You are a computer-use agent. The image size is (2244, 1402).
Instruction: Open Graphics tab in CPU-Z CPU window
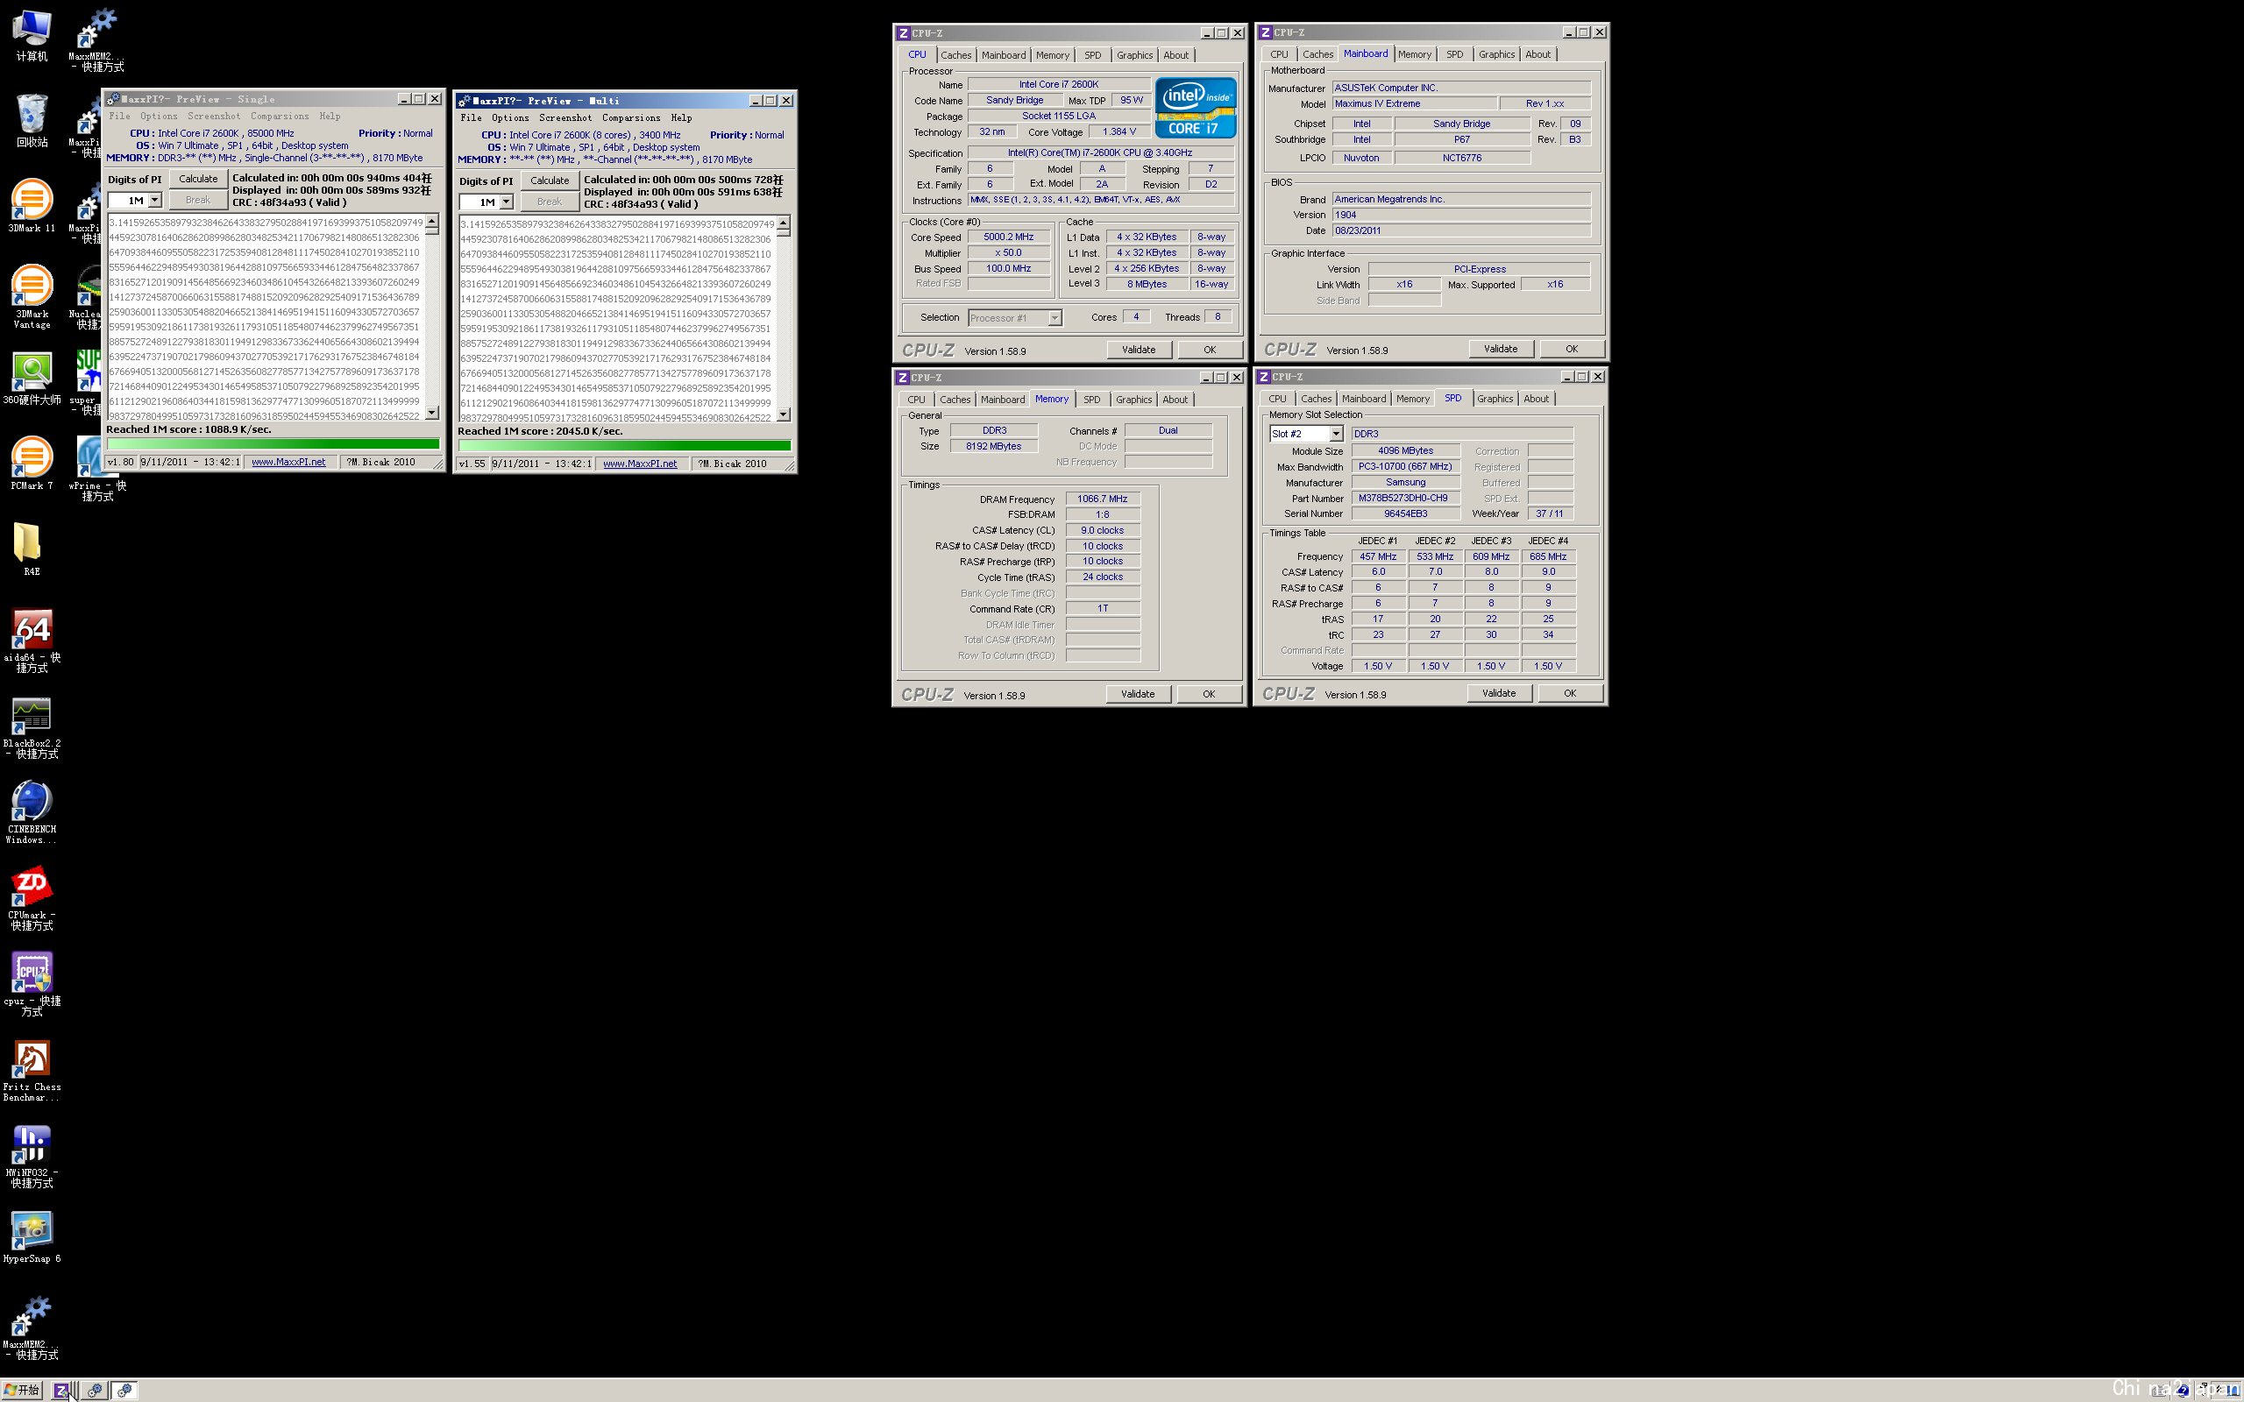click(x=1134, y=55)
